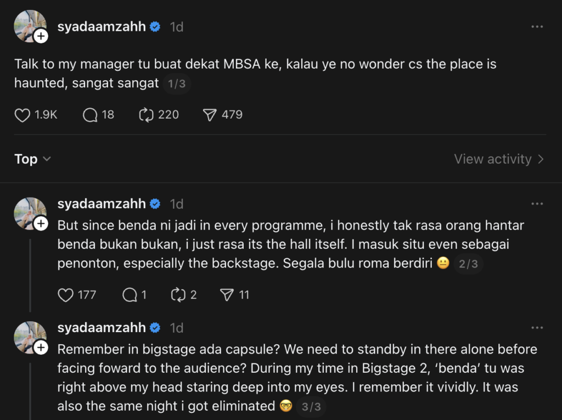Reply to the 2/3 thread post
562x420 pixels.
[130, 295]
